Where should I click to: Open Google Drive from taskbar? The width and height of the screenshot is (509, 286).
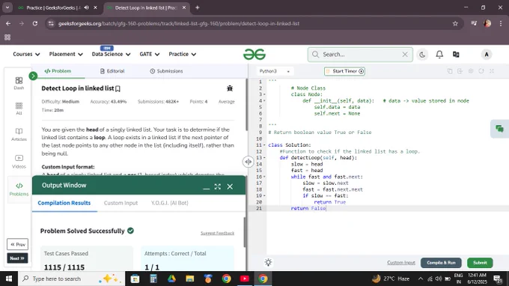[171, 279]
